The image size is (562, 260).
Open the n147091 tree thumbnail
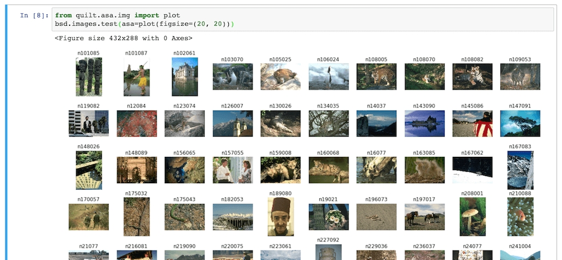pyautogui.click(x=520, y=123)
